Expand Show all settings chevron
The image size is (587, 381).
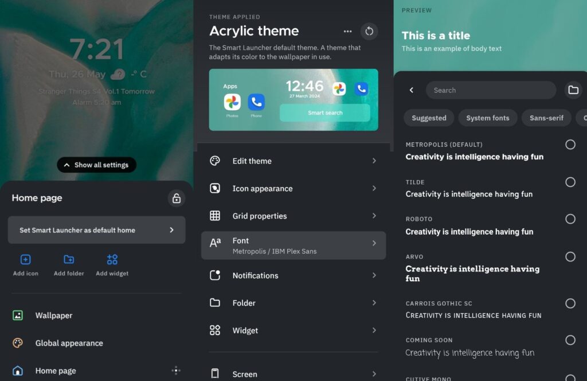click(66, 165)
